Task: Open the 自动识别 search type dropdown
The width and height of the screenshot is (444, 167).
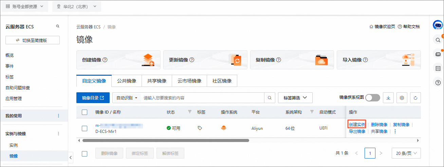Action: pos(127,98)
